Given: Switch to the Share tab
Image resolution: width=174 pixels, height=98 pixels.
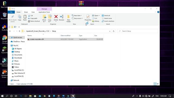Looking at the screenshot, I should [26, 12].
